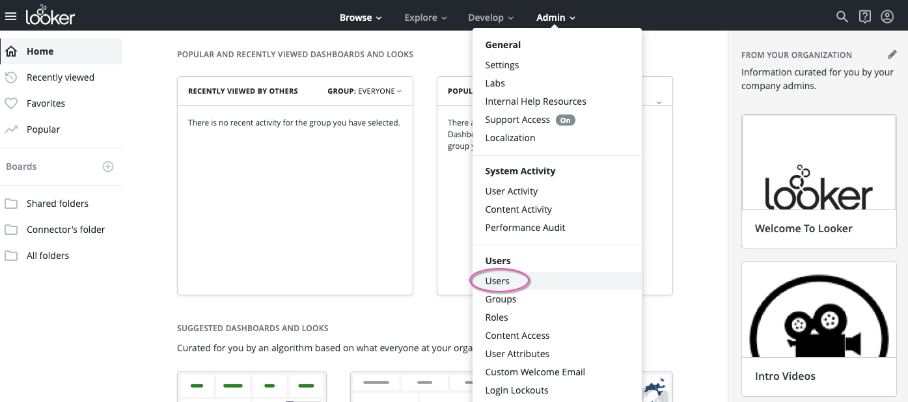Toggle the Support Access On badge
The image size is (908, 402).
click(x=566, y=120)
